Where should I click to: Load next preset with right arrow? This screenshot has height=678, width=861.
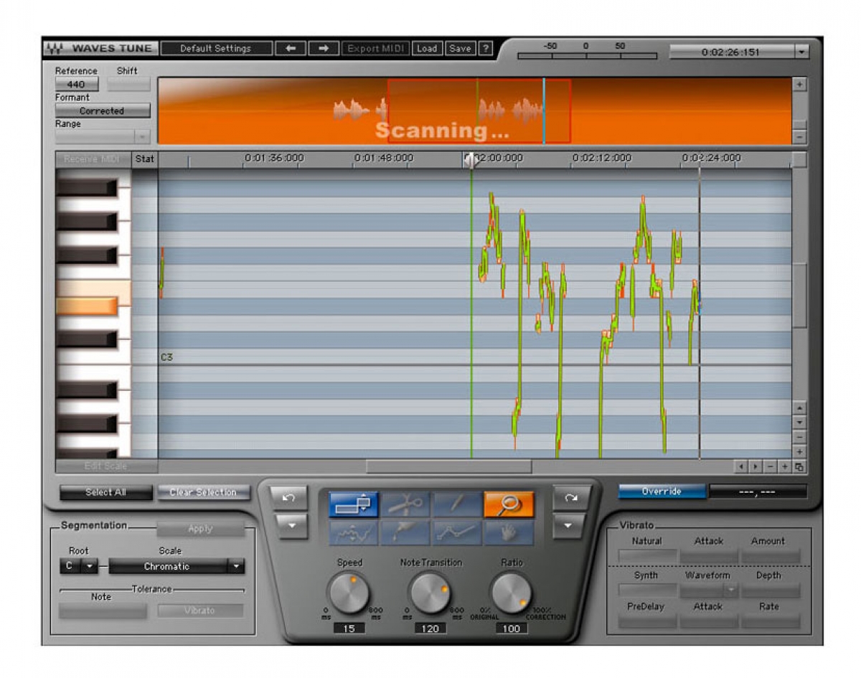[x=324, y=49]
